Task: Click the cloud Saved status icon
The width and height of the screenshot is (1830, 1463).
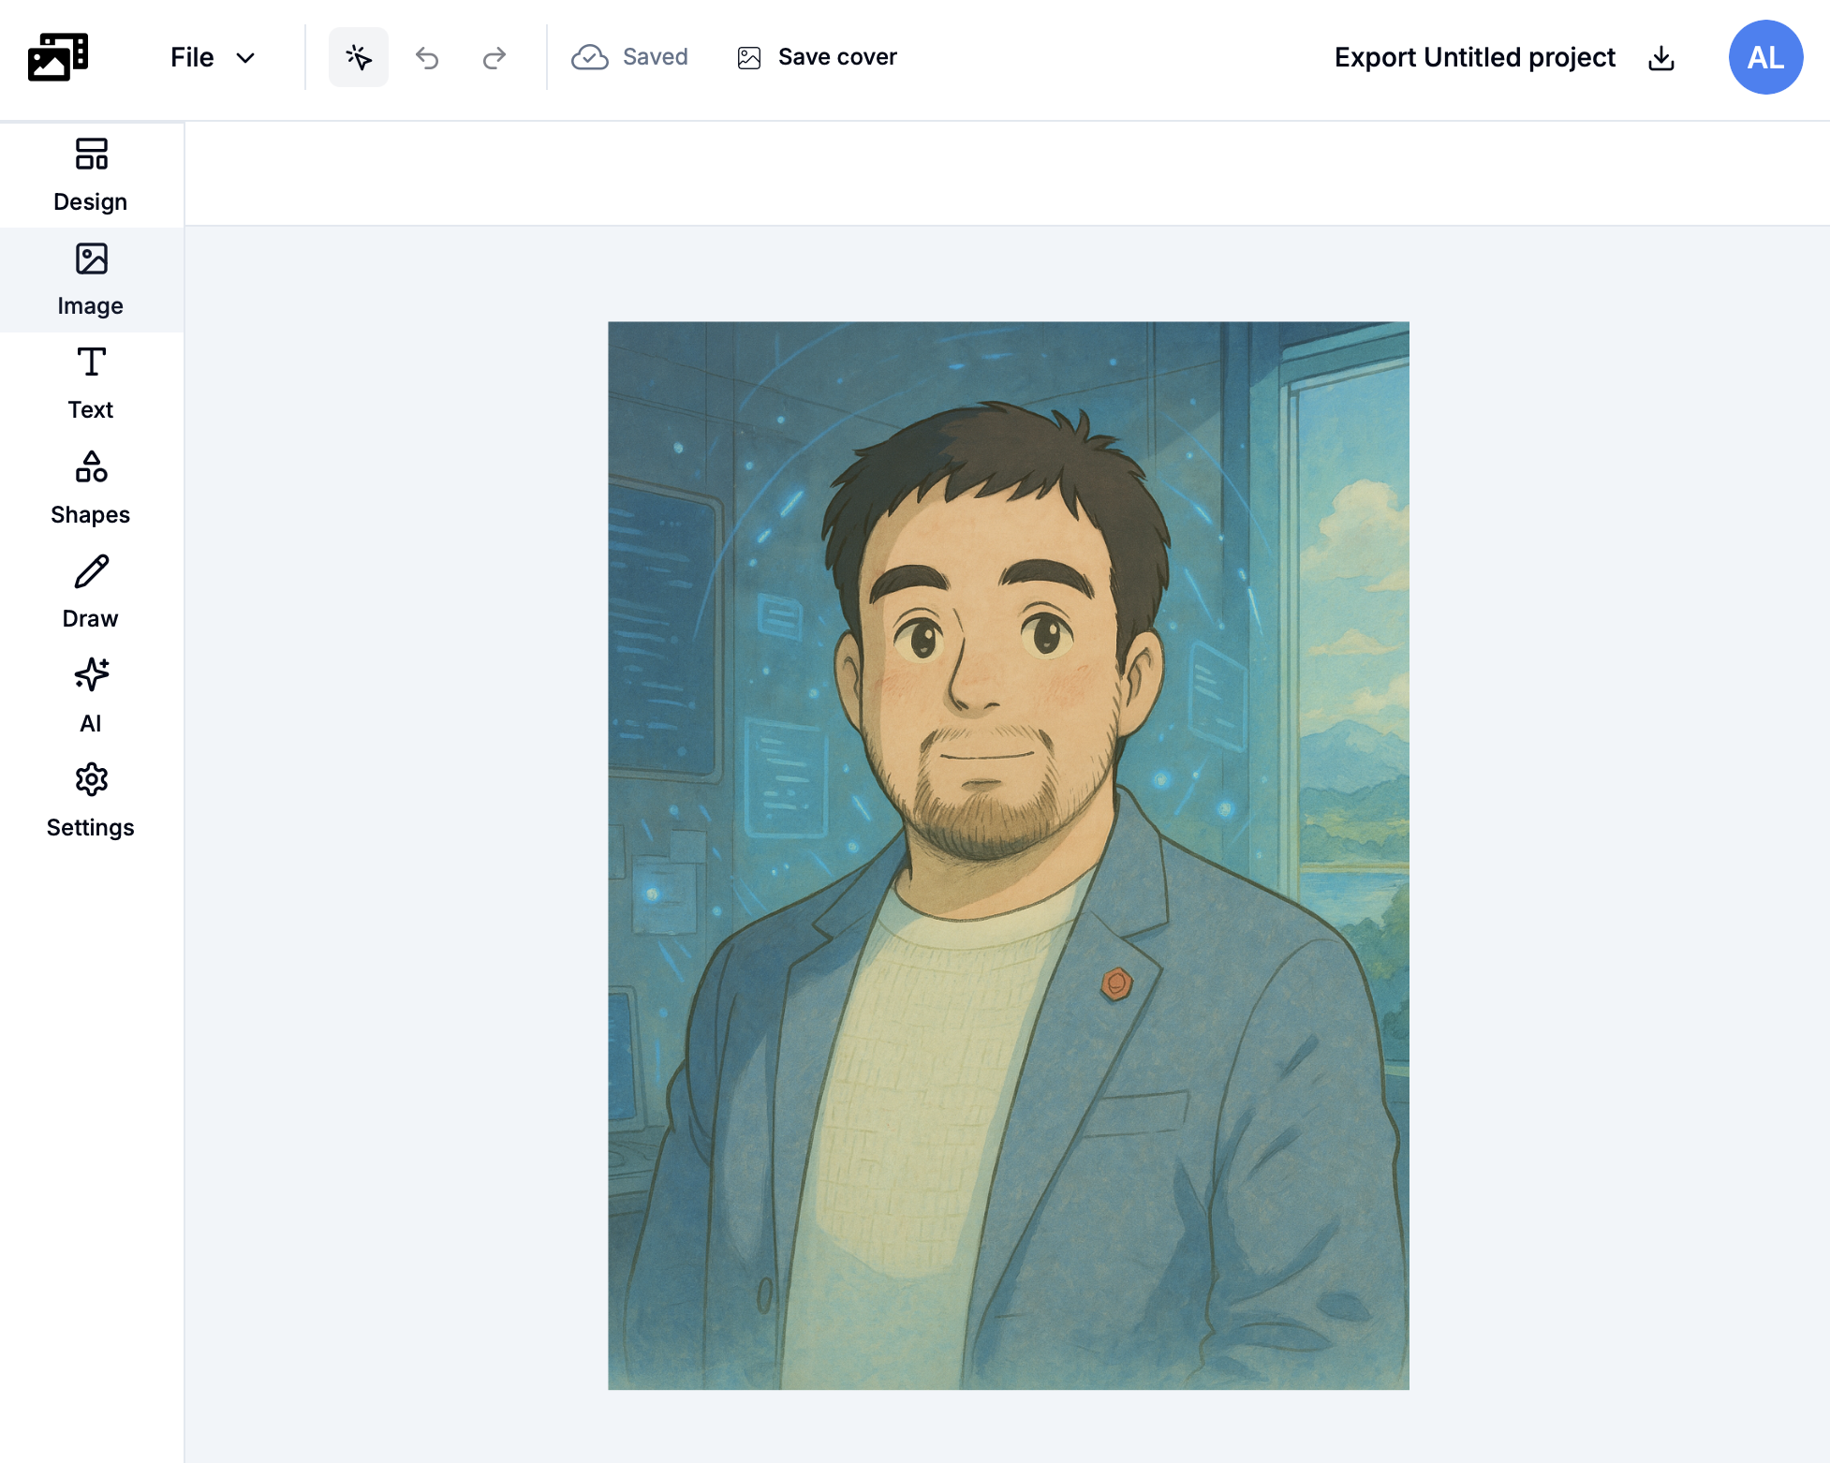Action: point(590,57)
